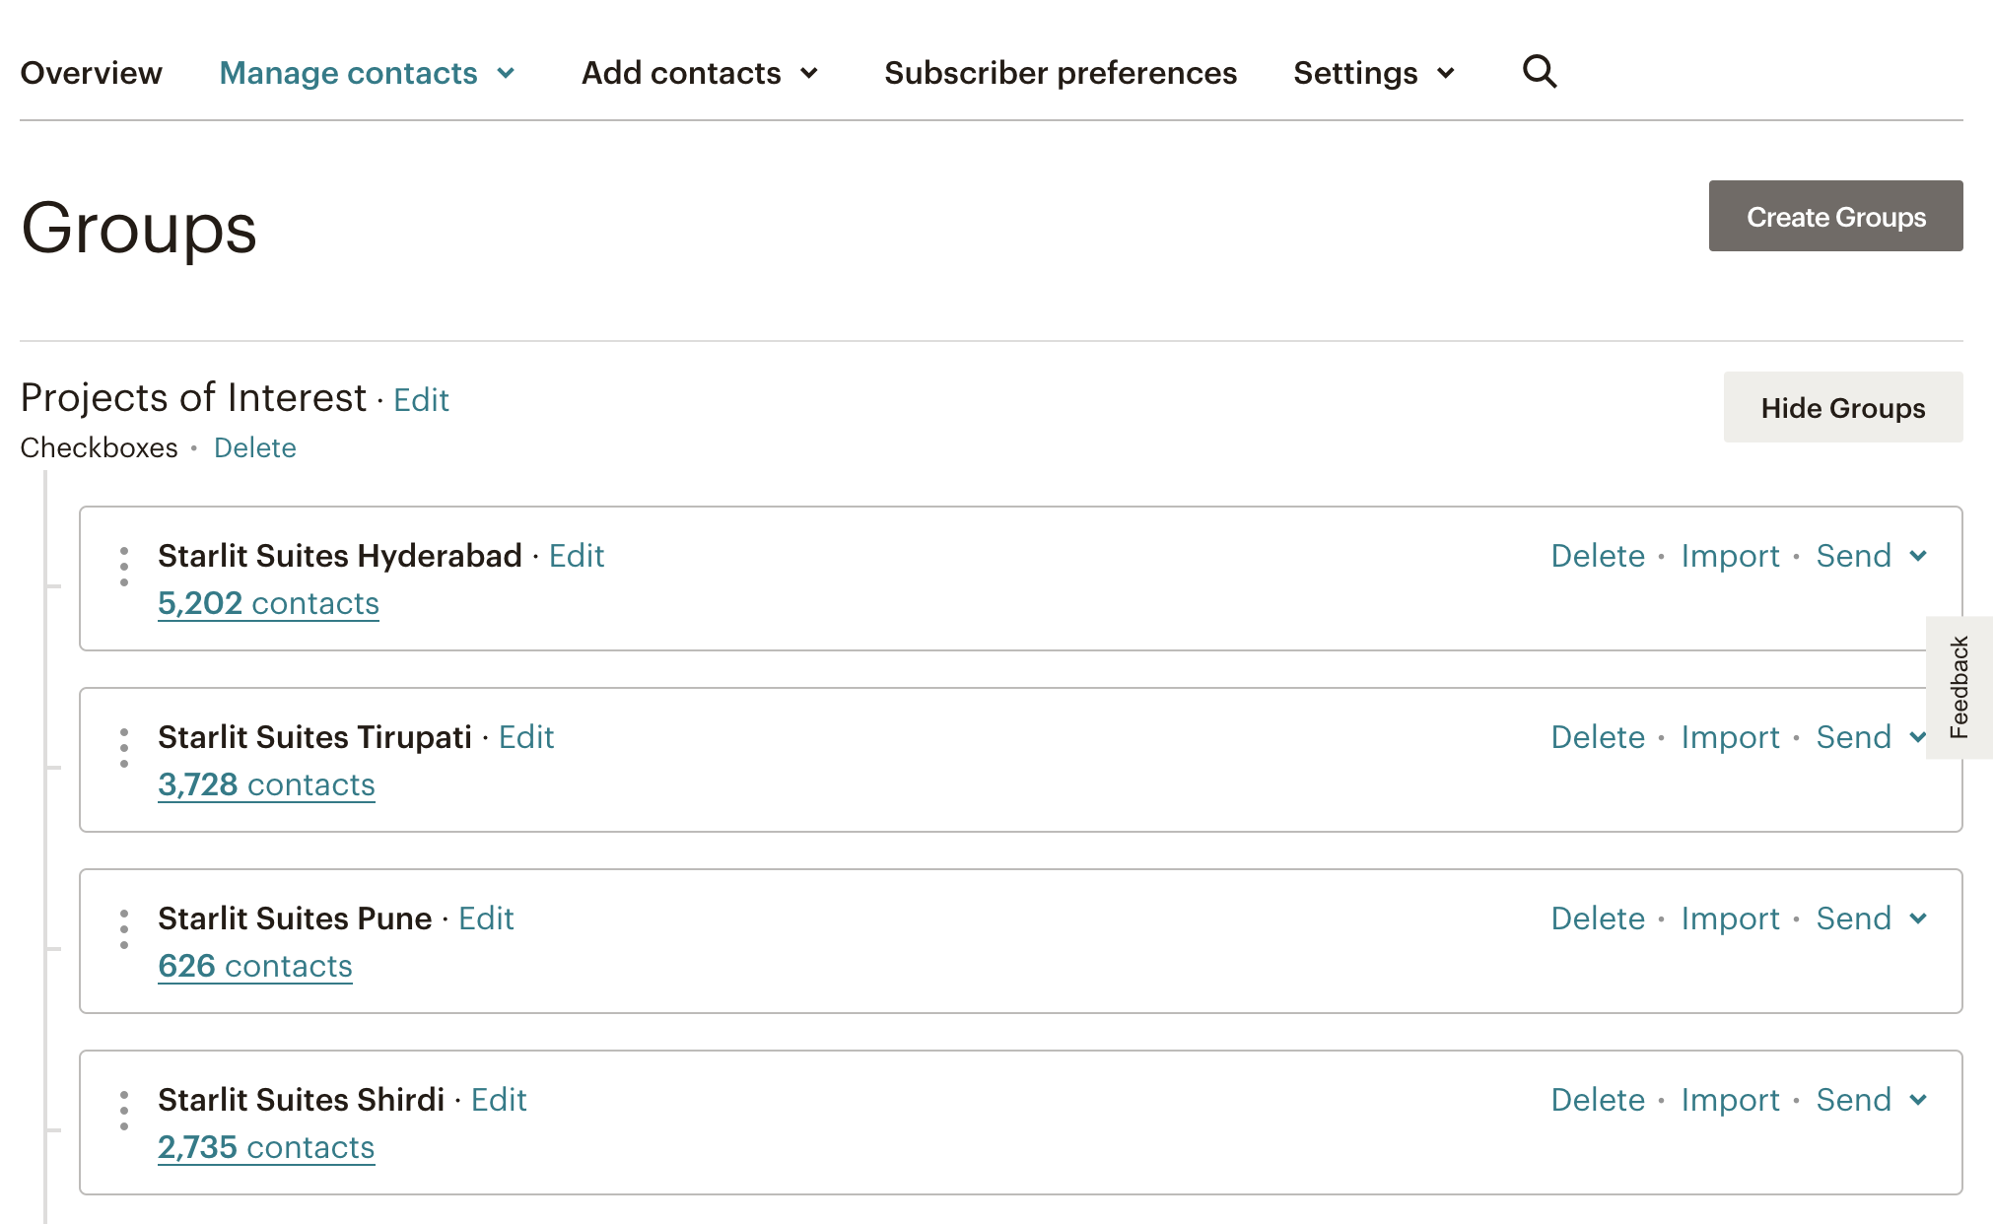Viewport: 1993px width, 1224px height.
Task: Expand the Send chevron for Hyderabad group
Action: (1918, 556)
